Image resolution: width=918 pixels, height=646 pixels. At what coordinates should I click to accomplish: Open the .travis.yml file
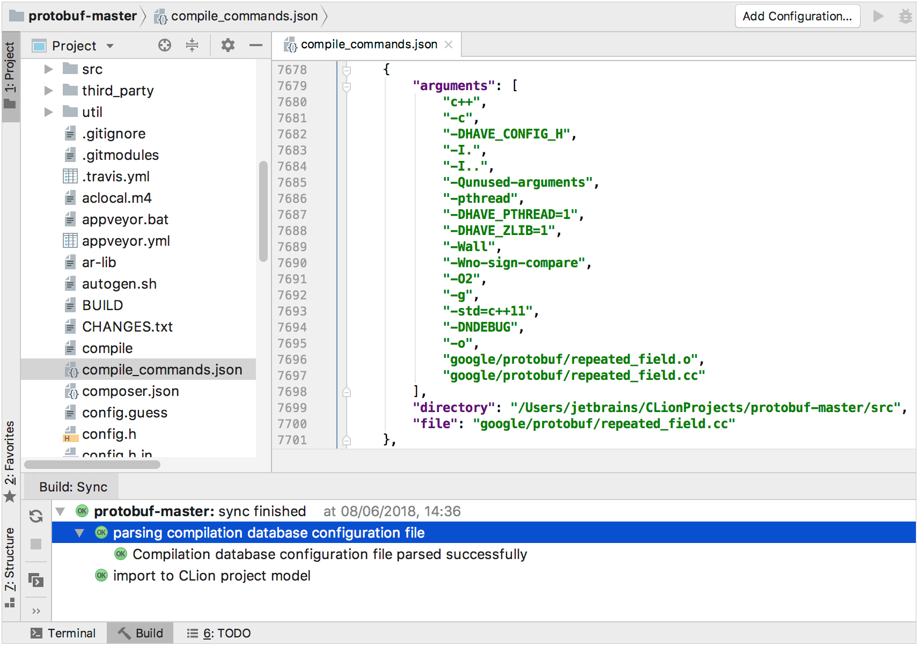(115, 177)
